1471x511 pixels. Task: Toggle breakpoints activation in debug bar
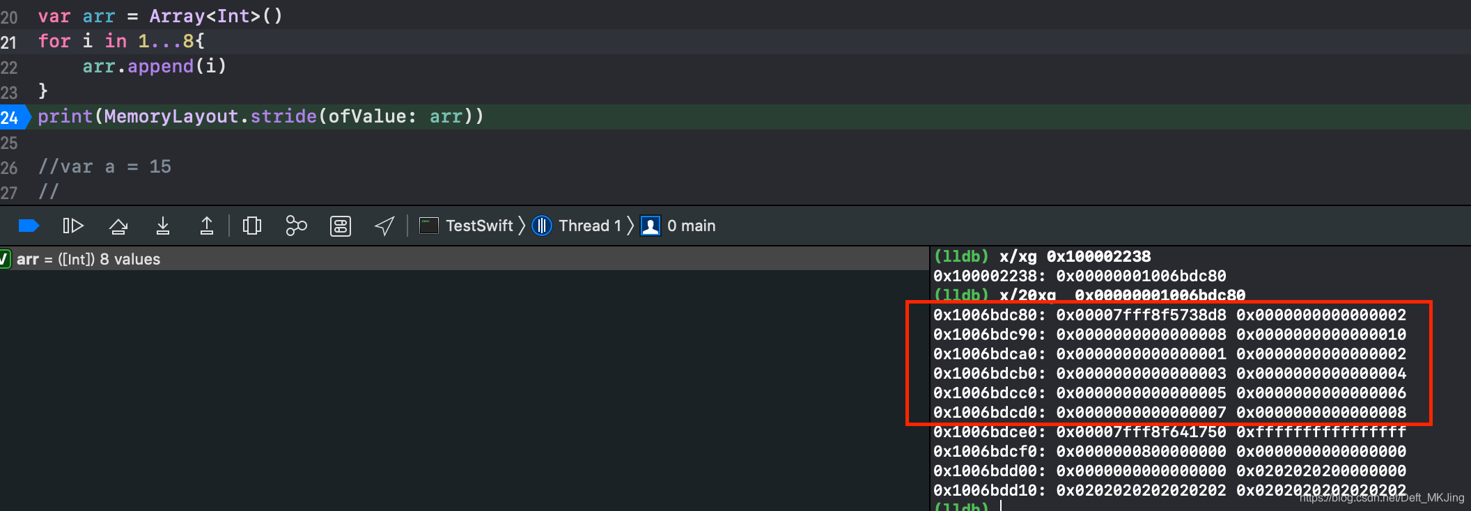click(29, 226)
